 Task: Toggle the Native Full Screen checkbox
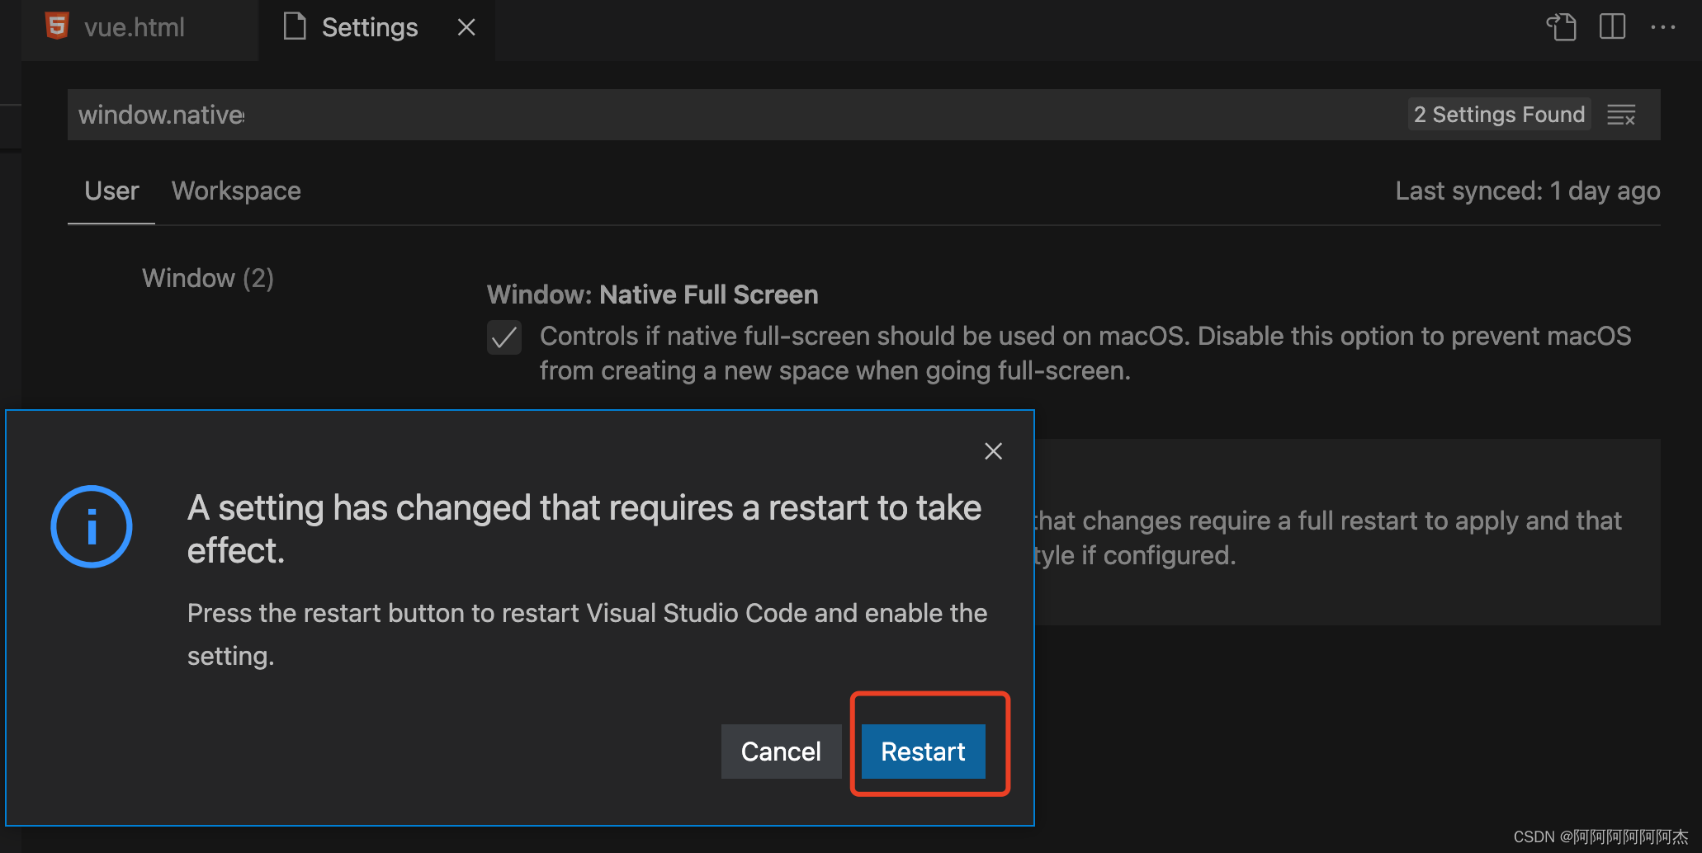pyautogui.click(x=504, y=337)
